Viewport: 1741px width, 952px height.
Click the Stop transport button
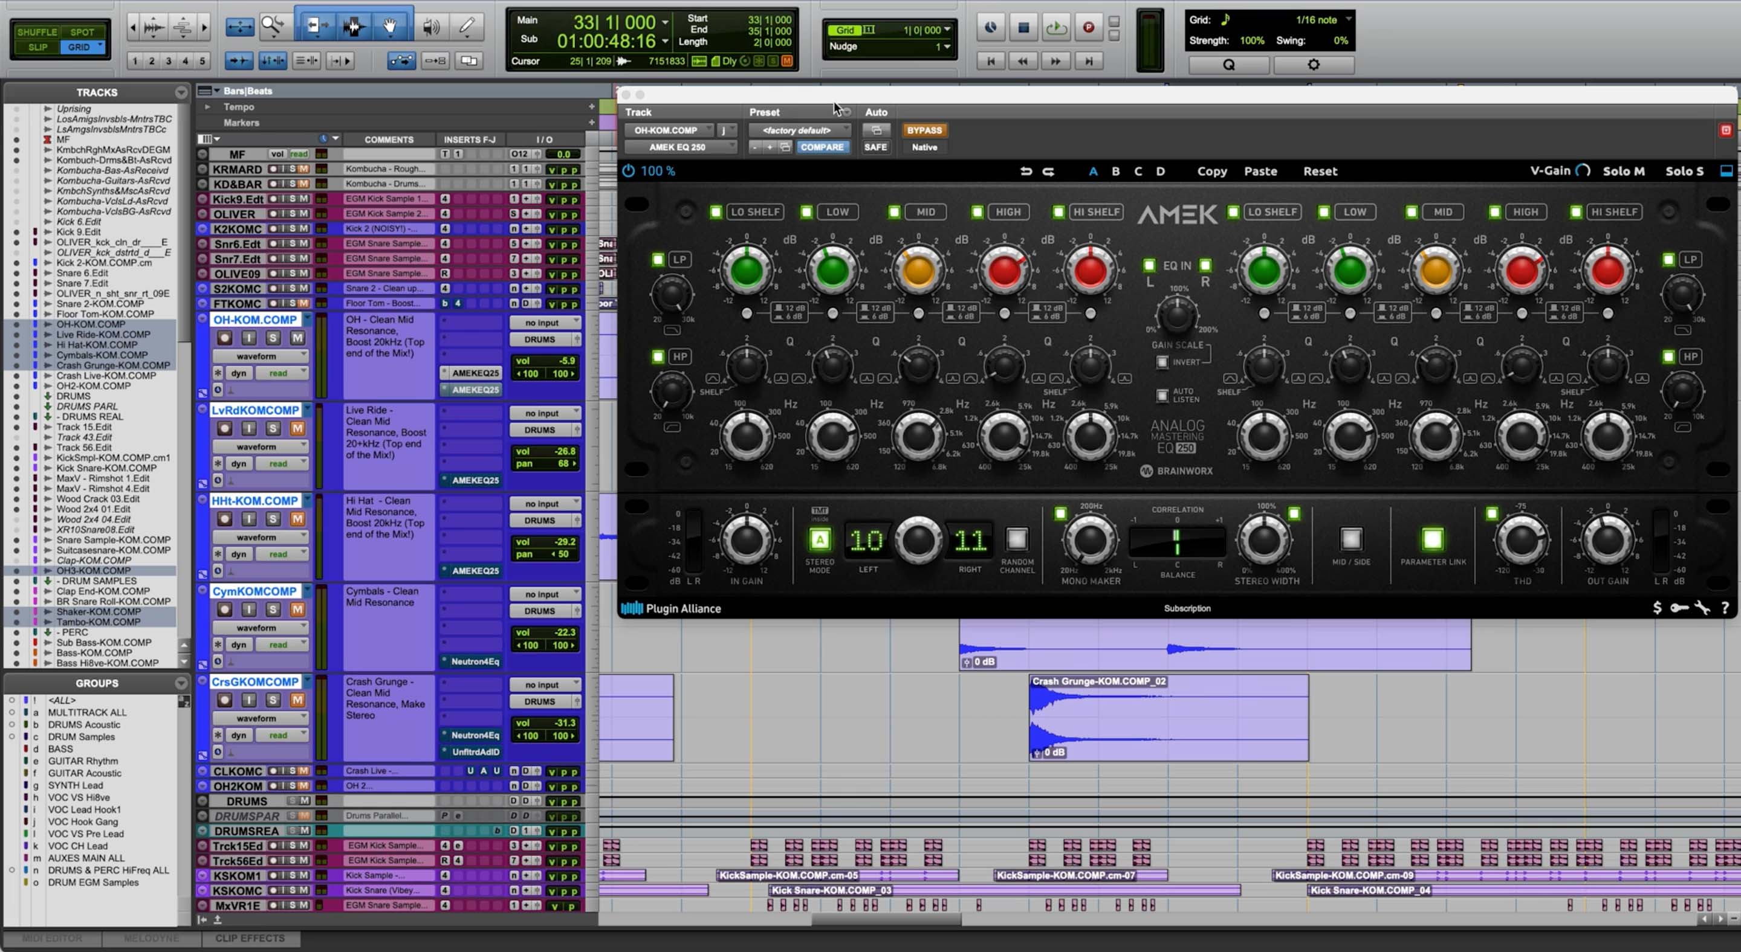pyautogui.click(x=1023, y=27)
